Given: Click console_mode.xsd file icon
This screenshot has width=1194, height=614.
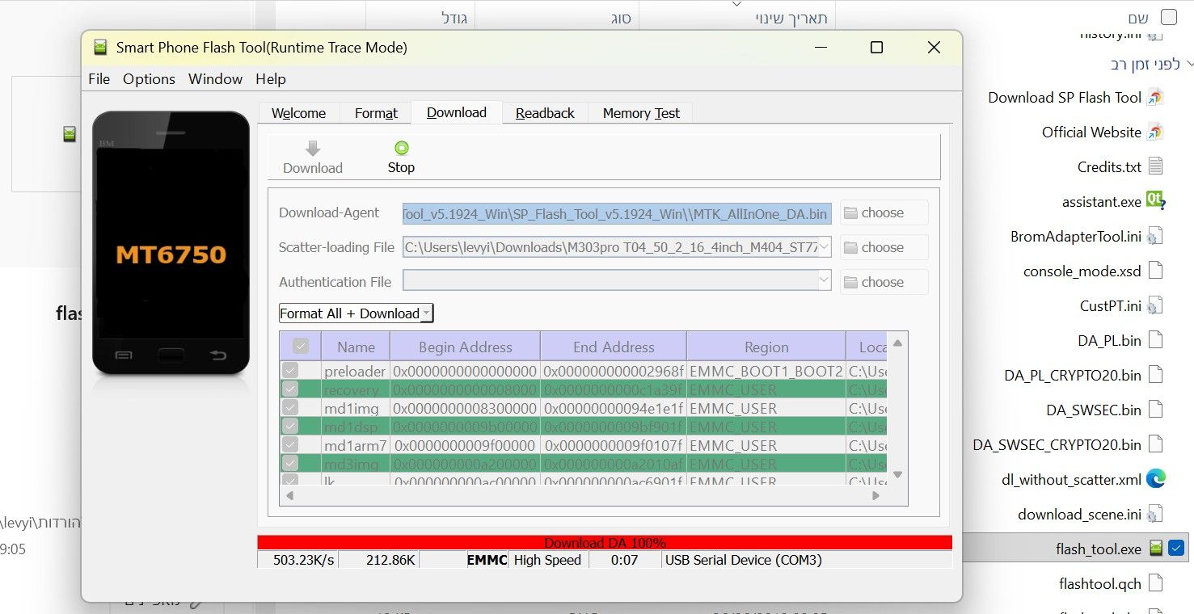Looking at the screenshot, I should pyautogui.click(x=1155, y=271).
